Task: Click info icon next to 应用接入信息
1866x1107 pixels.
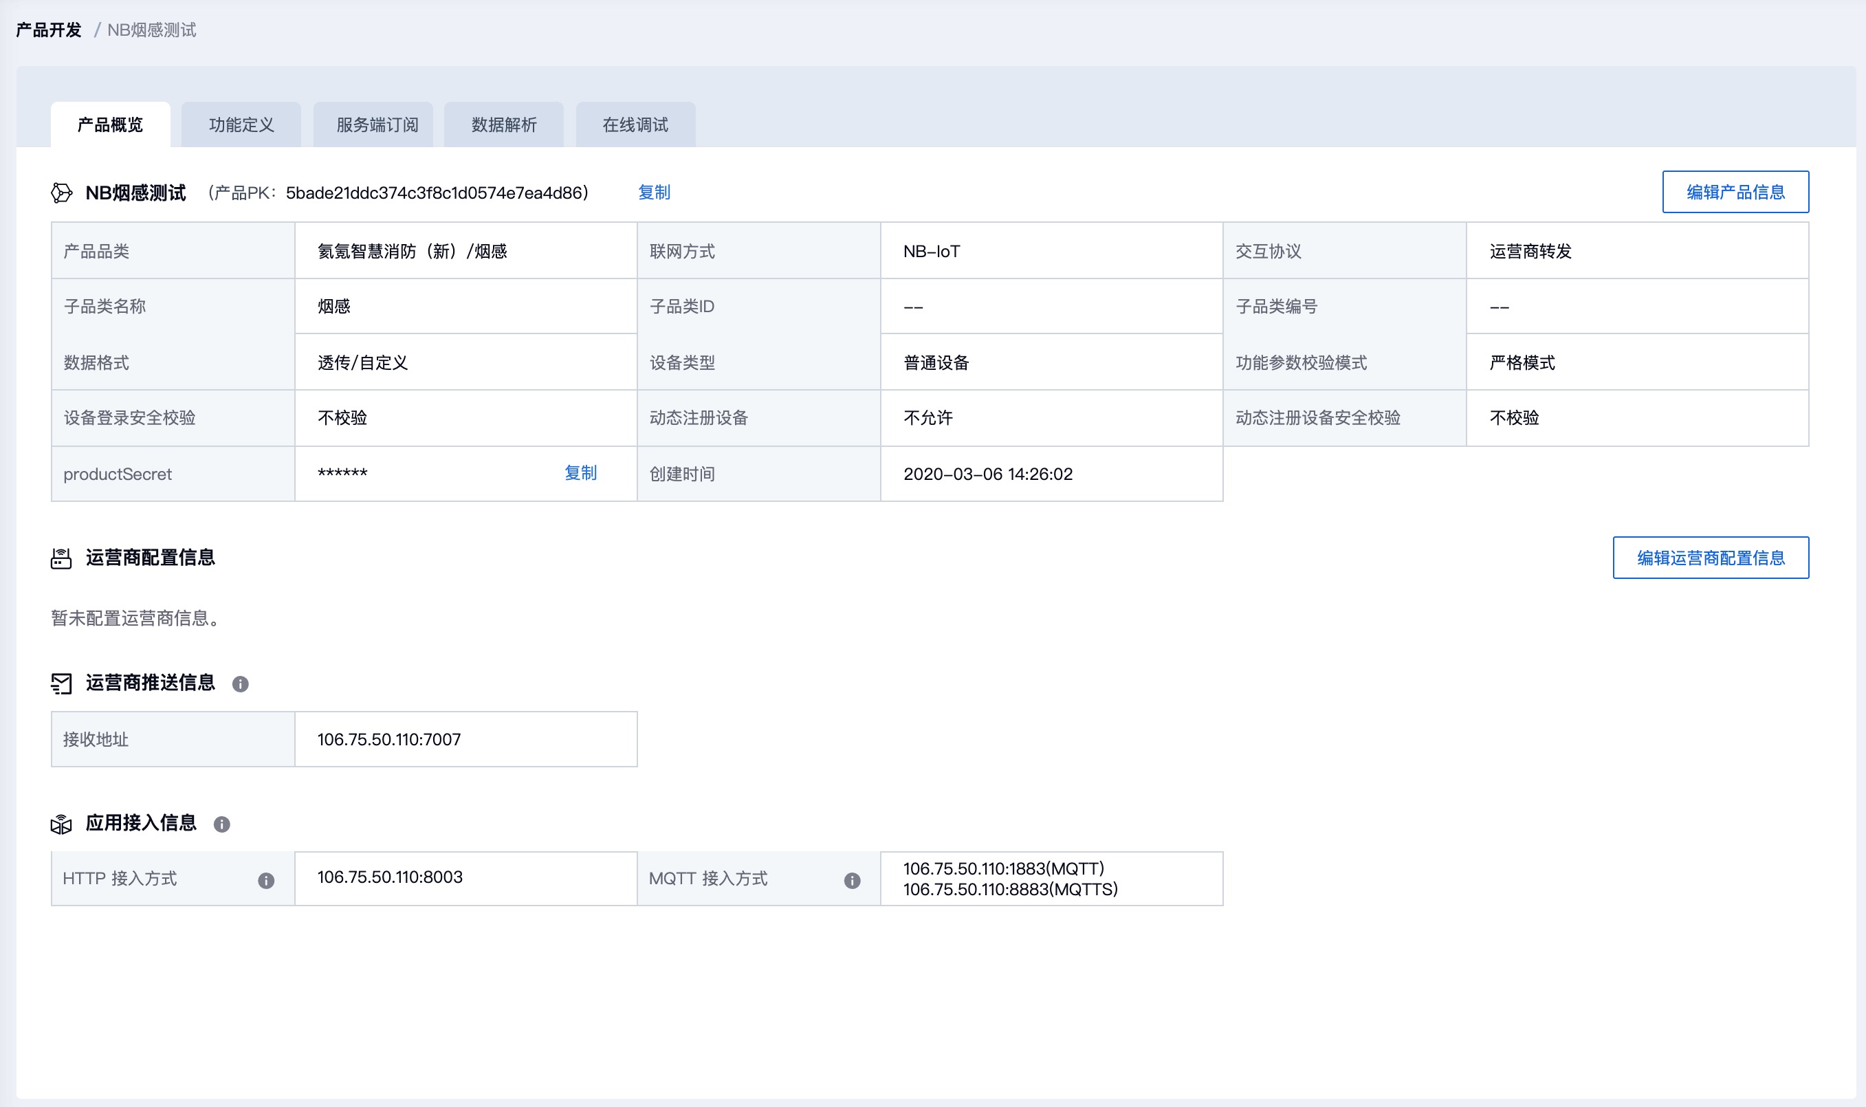Action: (221, 824)
